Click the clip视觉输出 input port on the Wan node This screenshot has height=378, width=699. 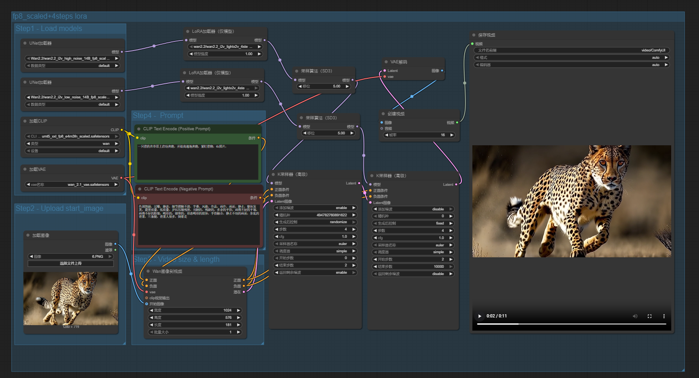point(146,298)
